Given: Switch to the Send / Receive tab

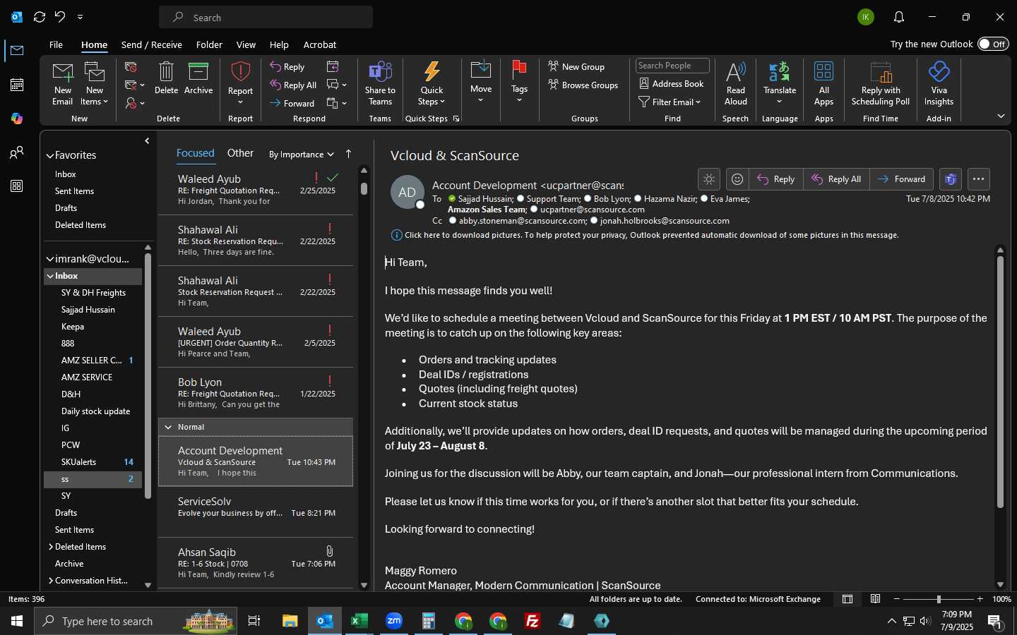Looking at the screenshot, I should point(151,44).
